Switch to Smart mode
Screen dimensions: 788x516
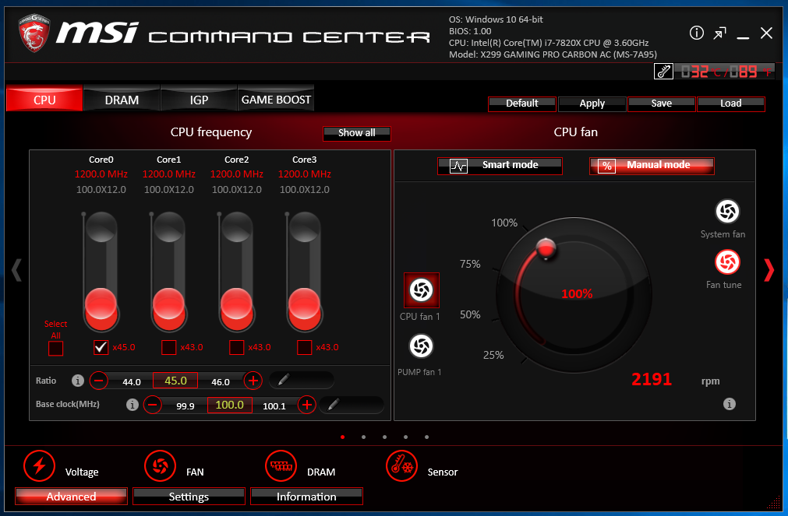click(500, 166)
